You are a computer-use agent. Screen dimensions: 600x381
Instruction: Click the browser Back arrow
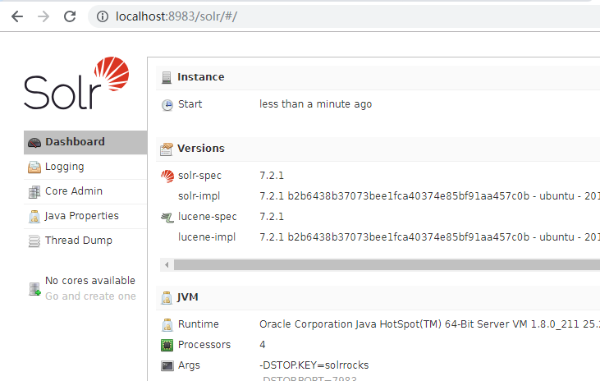point(17,16)
